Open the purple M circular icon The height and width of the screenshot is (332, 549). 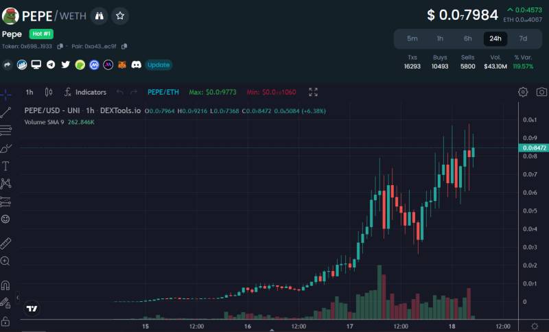click(108, 64)
